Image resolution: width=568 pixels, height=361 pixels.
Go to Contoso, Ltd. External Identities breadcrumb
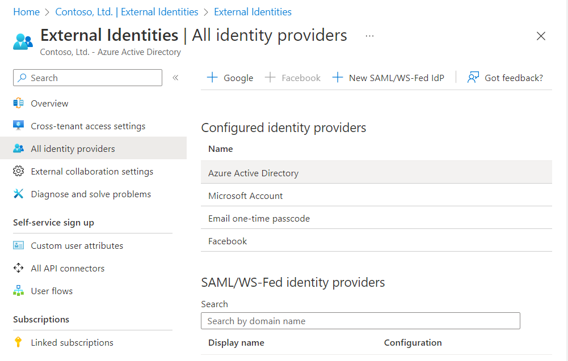click(x=127, y=12)
